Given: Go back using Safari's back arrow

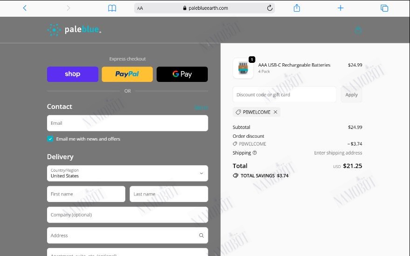Looking at the screenshot, I should click(x=25, y=8).
